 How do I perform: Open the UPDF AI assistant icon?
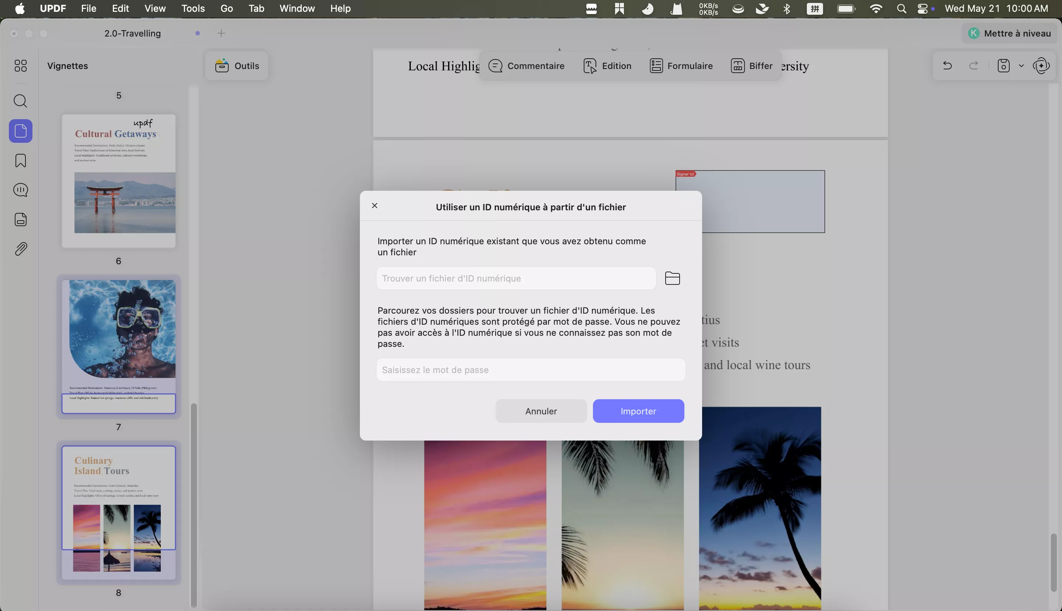click(x=1041, y=66)
